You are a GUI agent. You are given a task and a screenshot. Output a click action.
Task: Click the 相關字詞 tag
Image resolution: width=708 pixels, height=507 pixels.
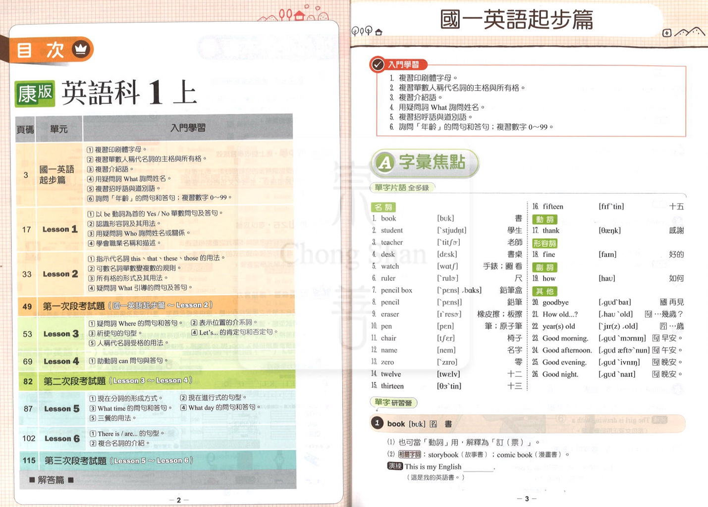[x=409, y=454]
